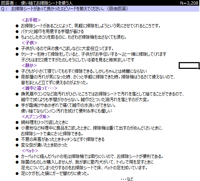Select the line バケツと雑巾を用意する手間が省ける
Image resolution: width=200 pixels, height=181 pixels.
[x=53, y=32]
